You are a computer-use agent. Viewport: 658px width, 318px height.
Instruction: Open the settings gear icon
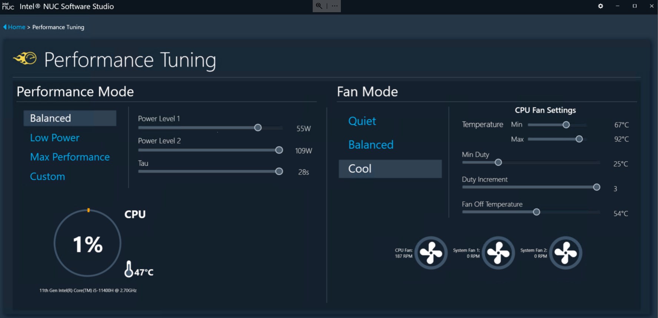[x=601, y=6]
